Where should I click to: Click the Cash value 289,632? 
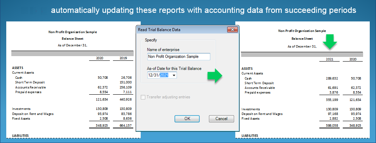click(x=332, y=78)
